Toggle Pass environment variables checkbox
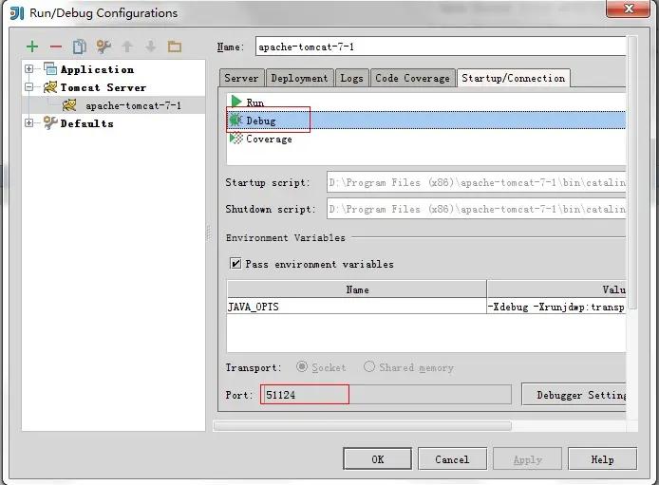The width and height of the screenshot is (659, 485). pos(235,263)
